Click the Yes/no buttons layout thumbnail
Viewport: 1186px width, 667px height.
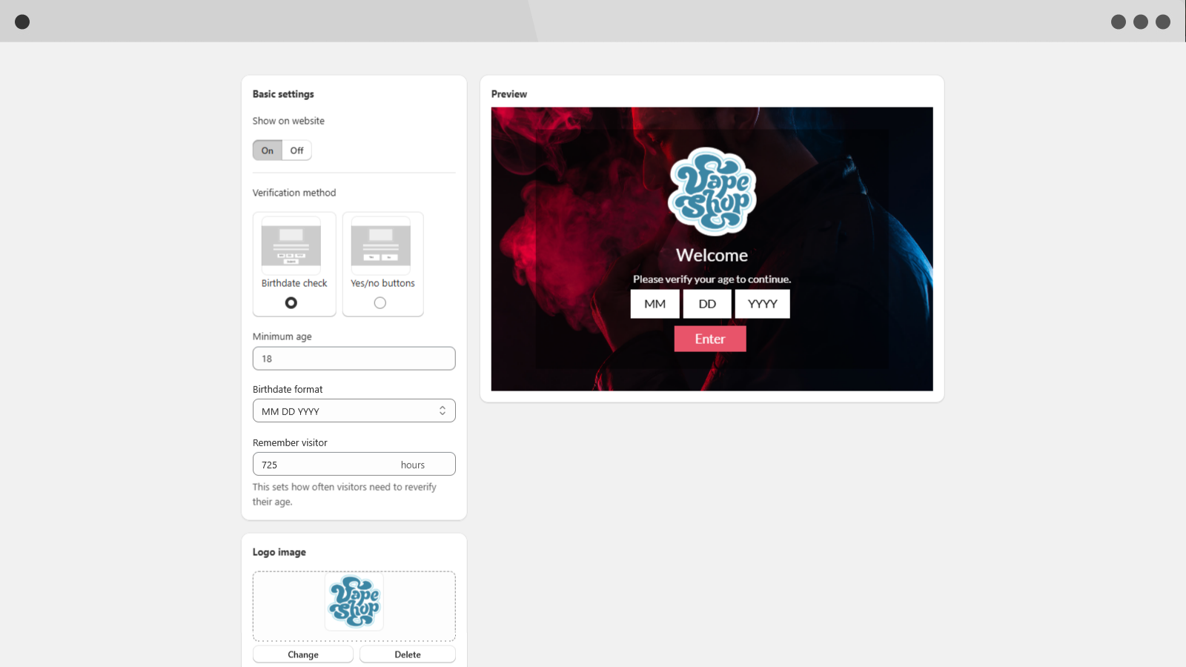[381, 245]
